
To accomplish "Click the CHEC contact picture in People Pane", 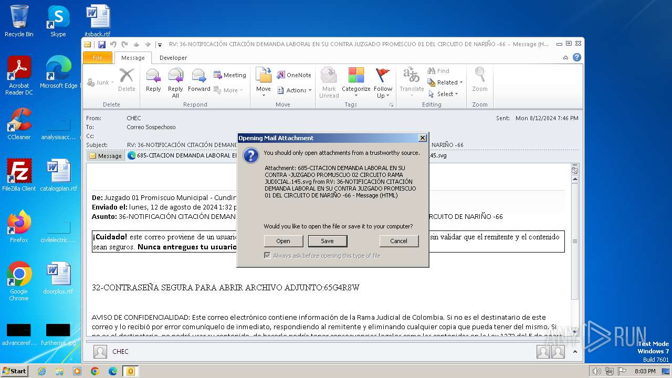I will click(x=100, y=352).
